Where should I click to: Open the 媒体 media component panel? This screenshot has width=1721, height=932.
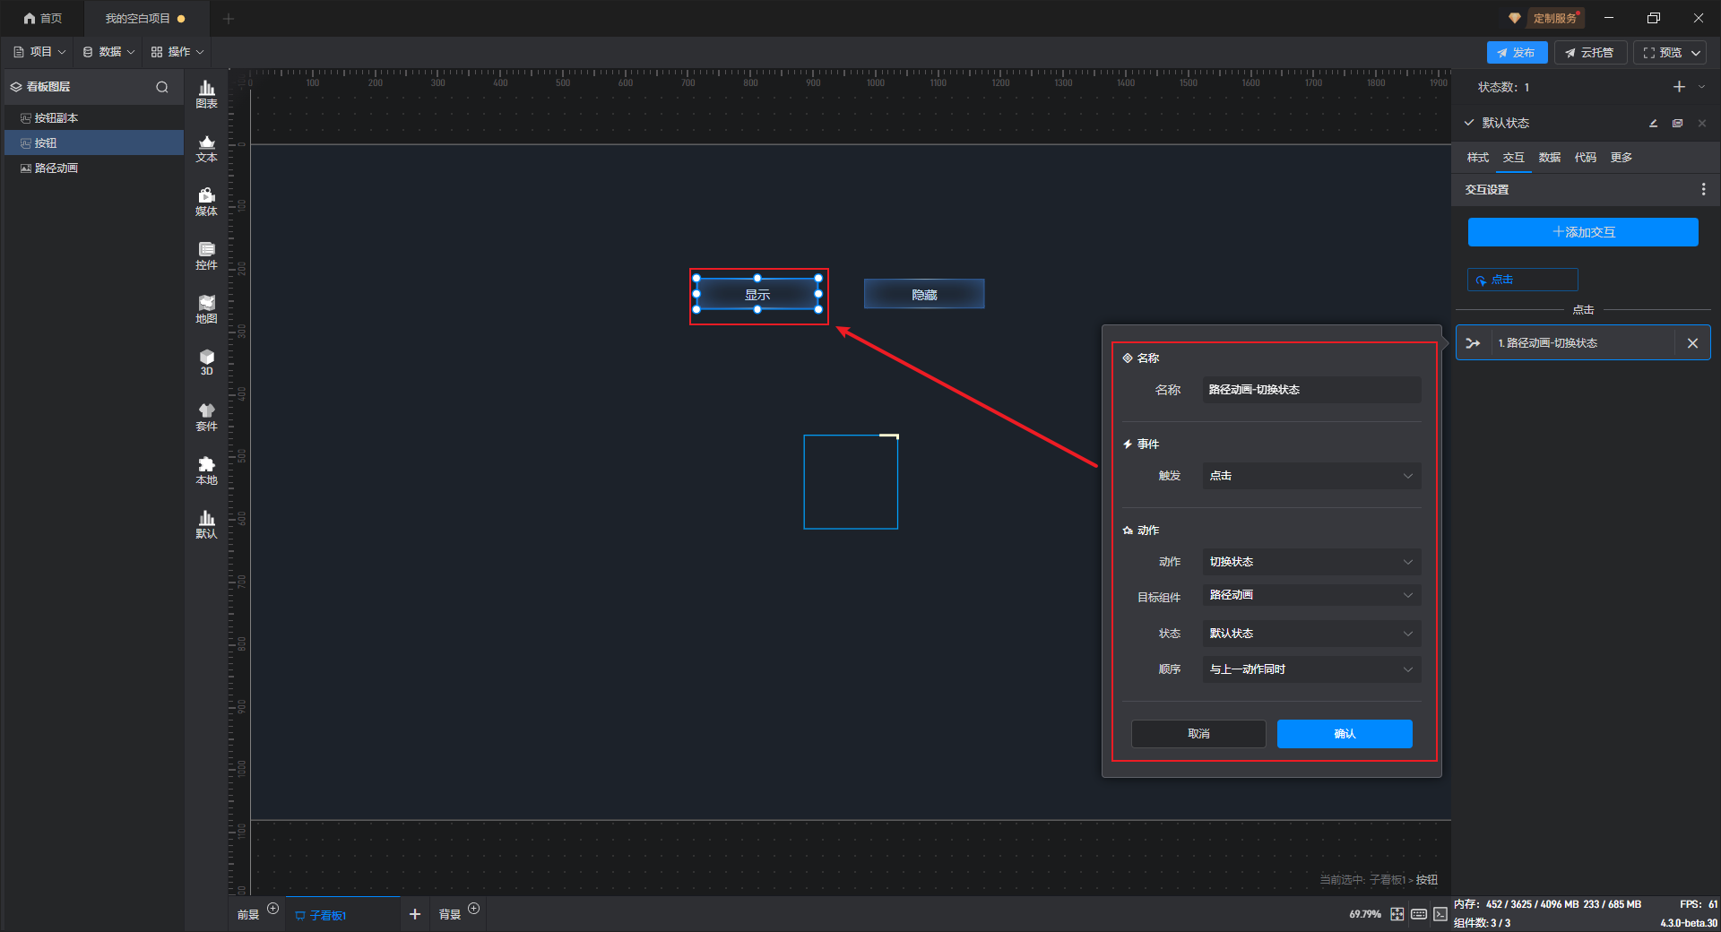coord(206,202)
